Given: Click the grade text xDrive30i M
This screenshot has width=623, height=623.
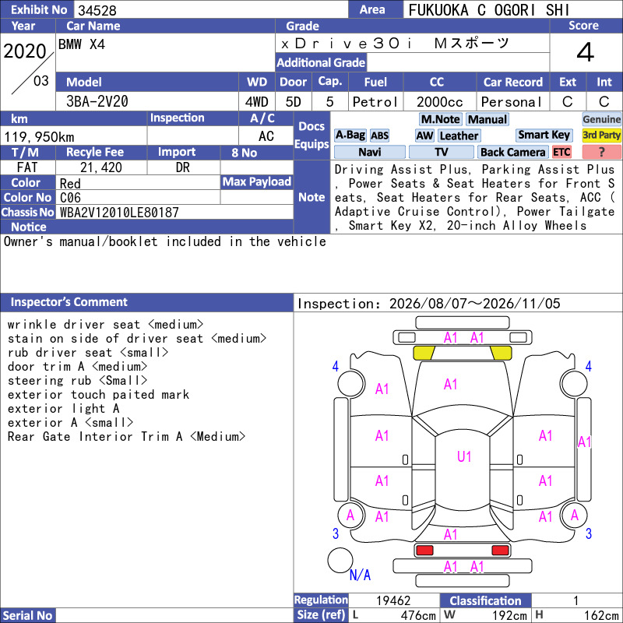Looking at the screenshot, I should [395, 44].
